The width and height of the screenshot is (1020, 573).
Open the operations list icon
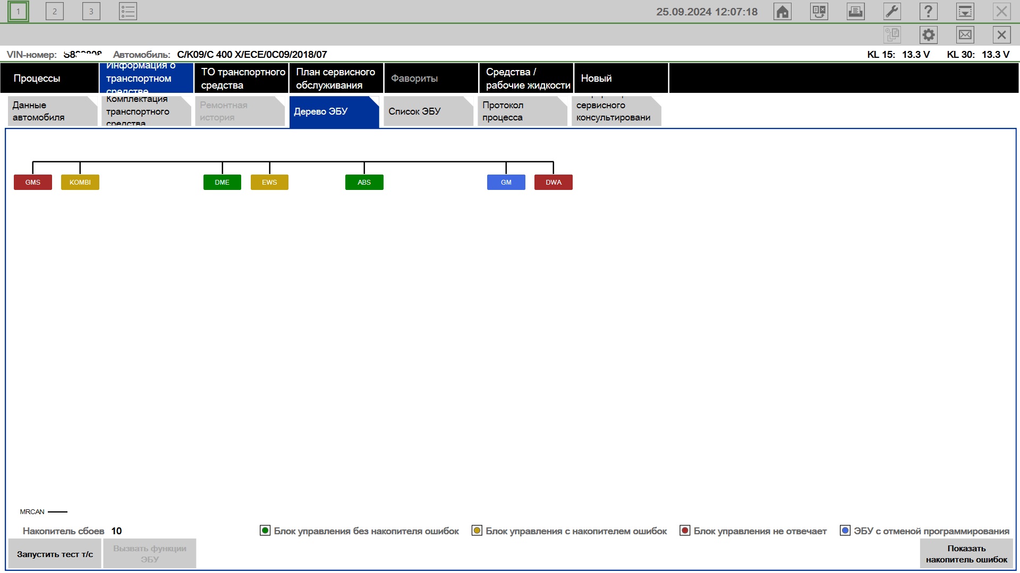(128, 12)
